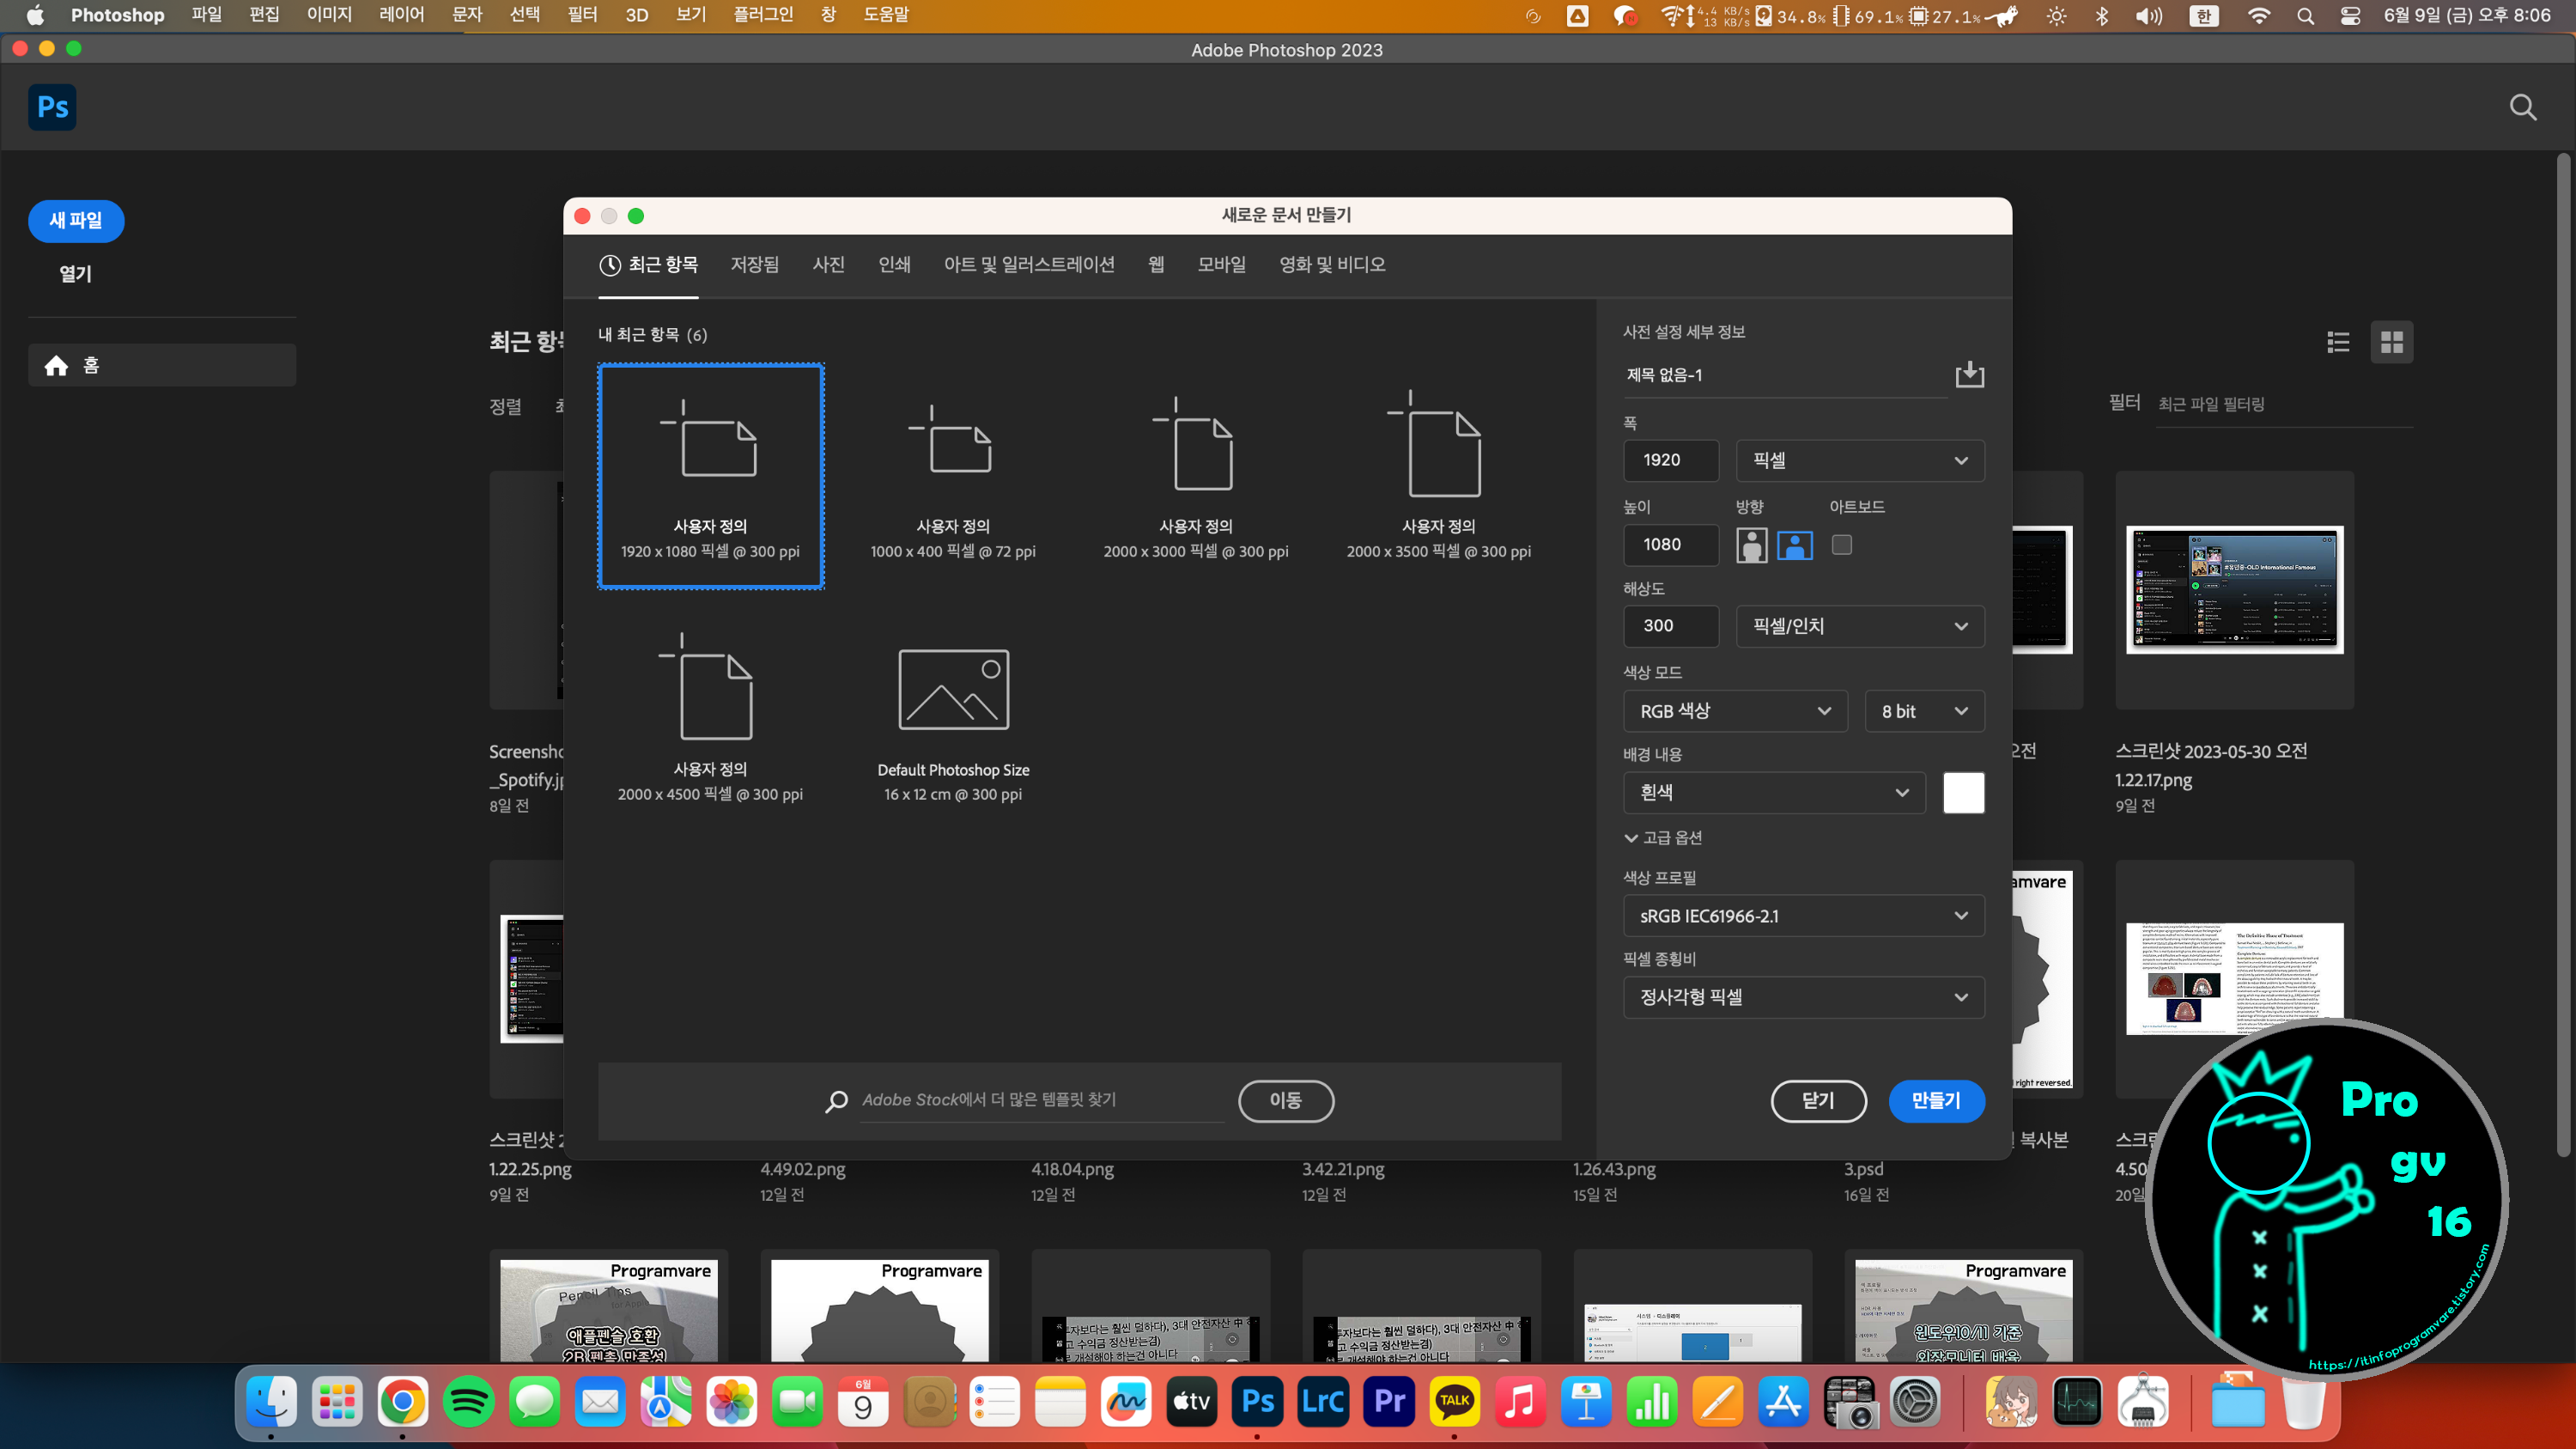Select the 1000 x 400 픽셀 preset

click(x=953, y=476)
